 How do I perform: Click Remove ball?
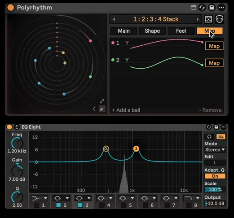pos(210,110)
